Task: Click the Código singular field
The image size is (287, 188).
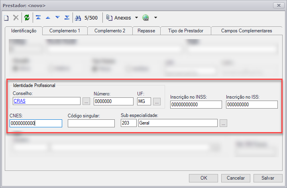Action: 91,123
